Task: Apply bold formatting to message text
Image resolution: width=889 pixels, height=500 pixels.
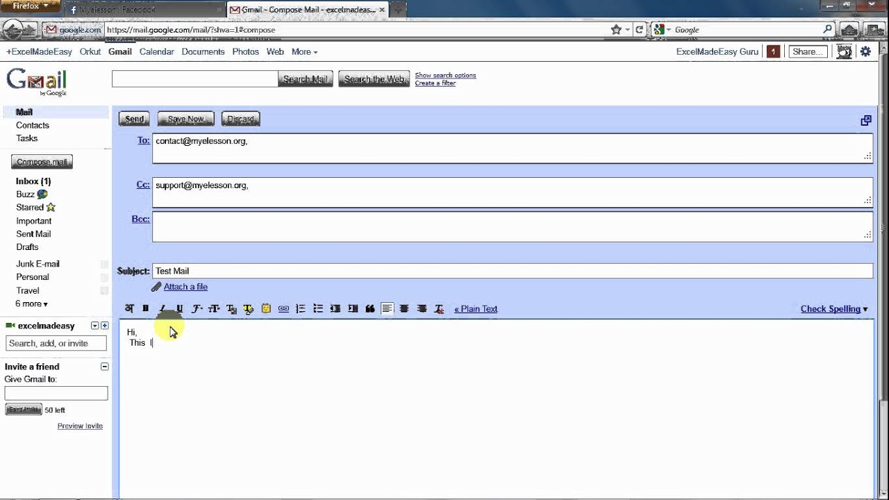Action: point(146,309)
